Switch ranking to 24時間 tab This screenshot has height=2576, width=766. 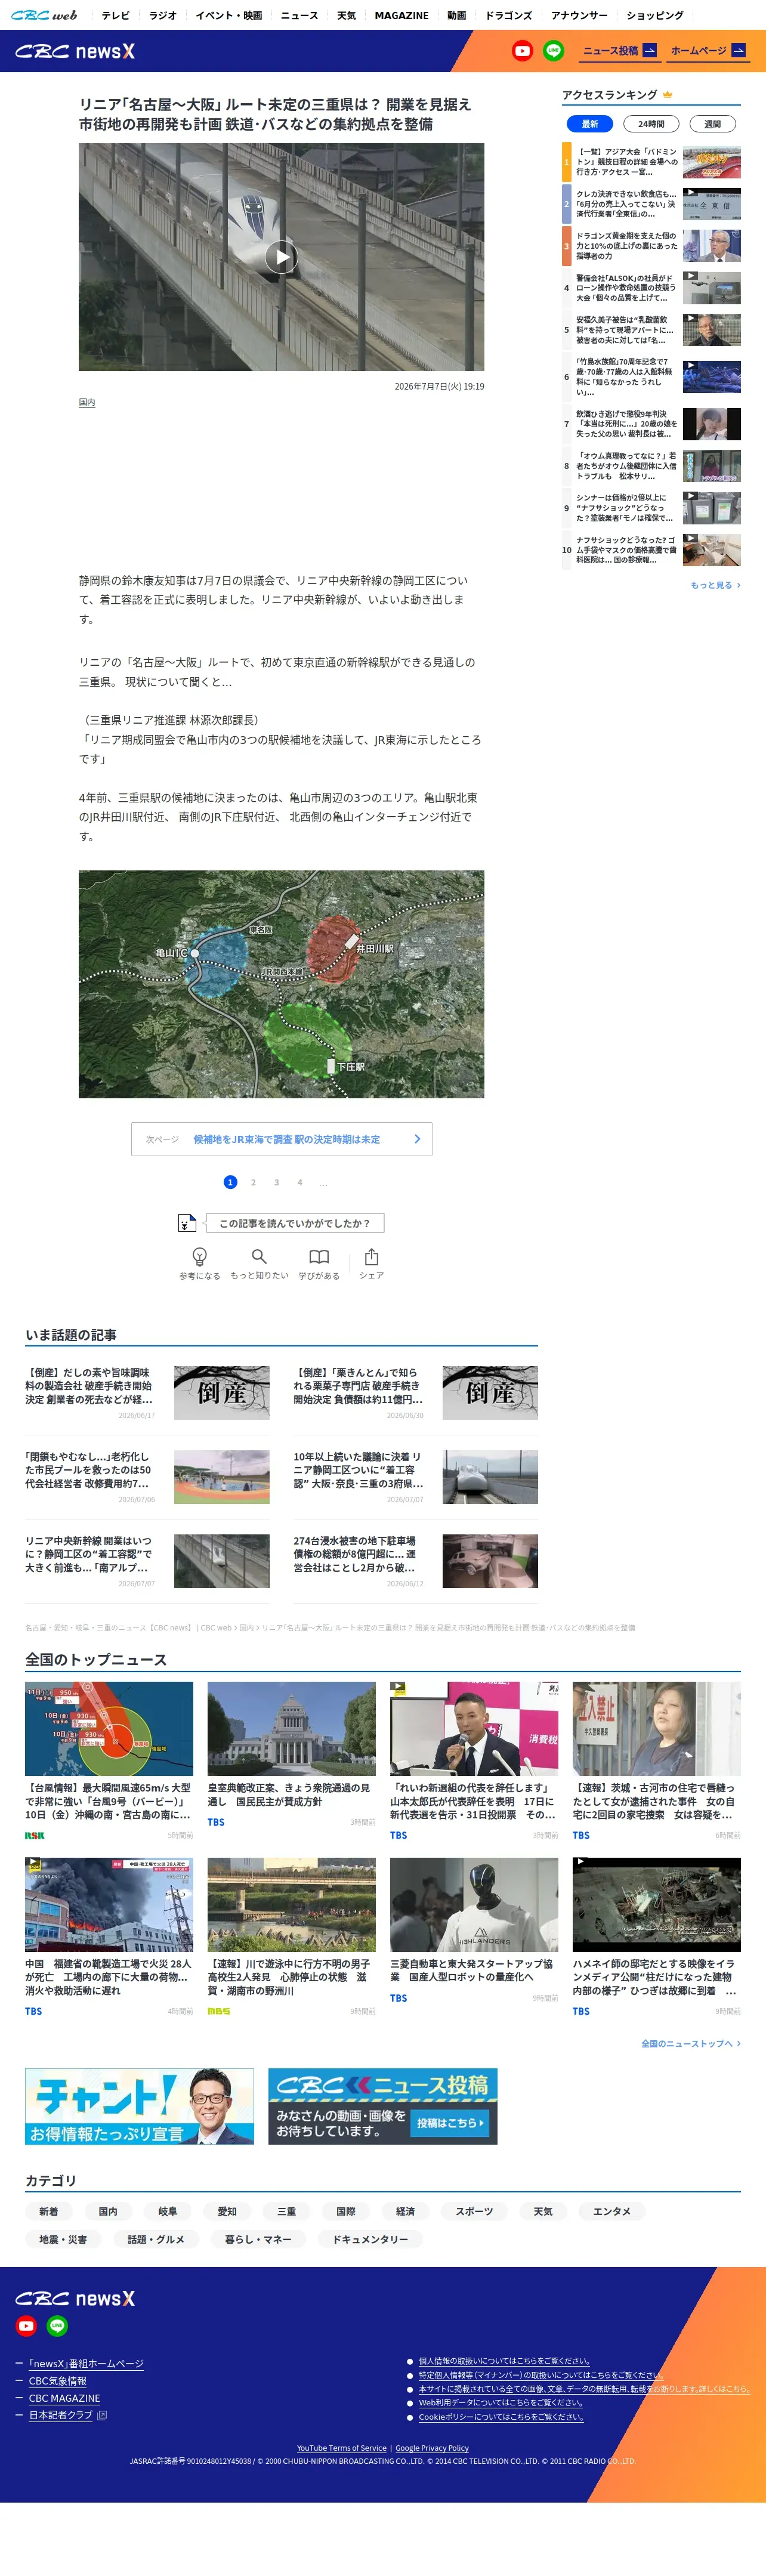[651, 124]
